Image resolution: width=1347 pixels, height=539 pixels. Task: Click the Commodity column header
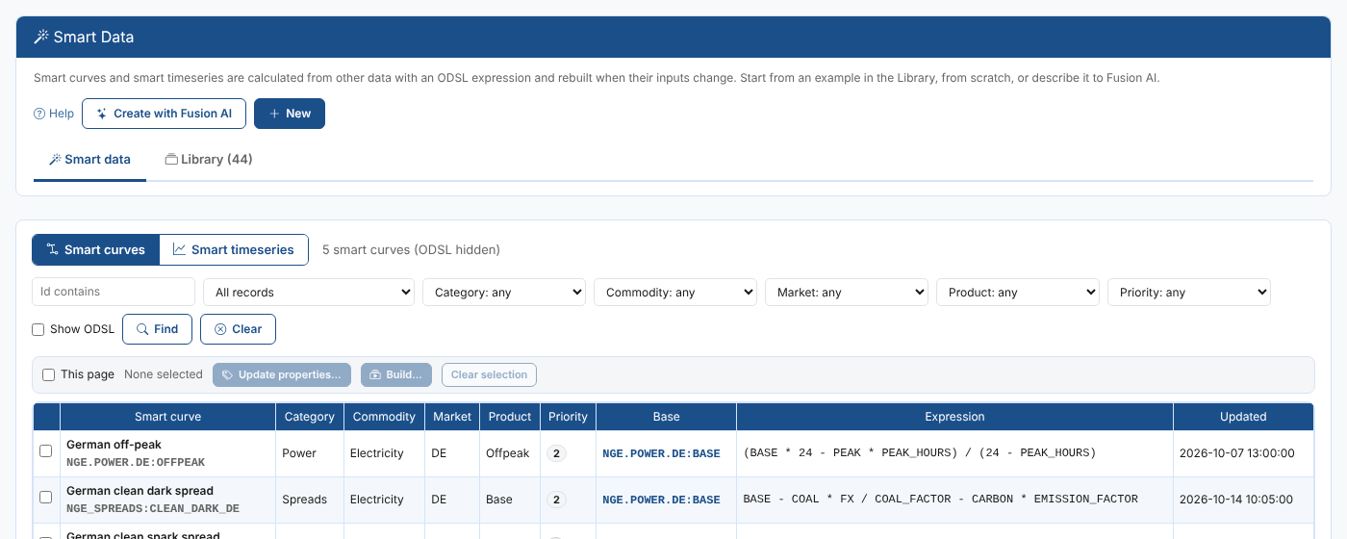[x=385, y=417]
